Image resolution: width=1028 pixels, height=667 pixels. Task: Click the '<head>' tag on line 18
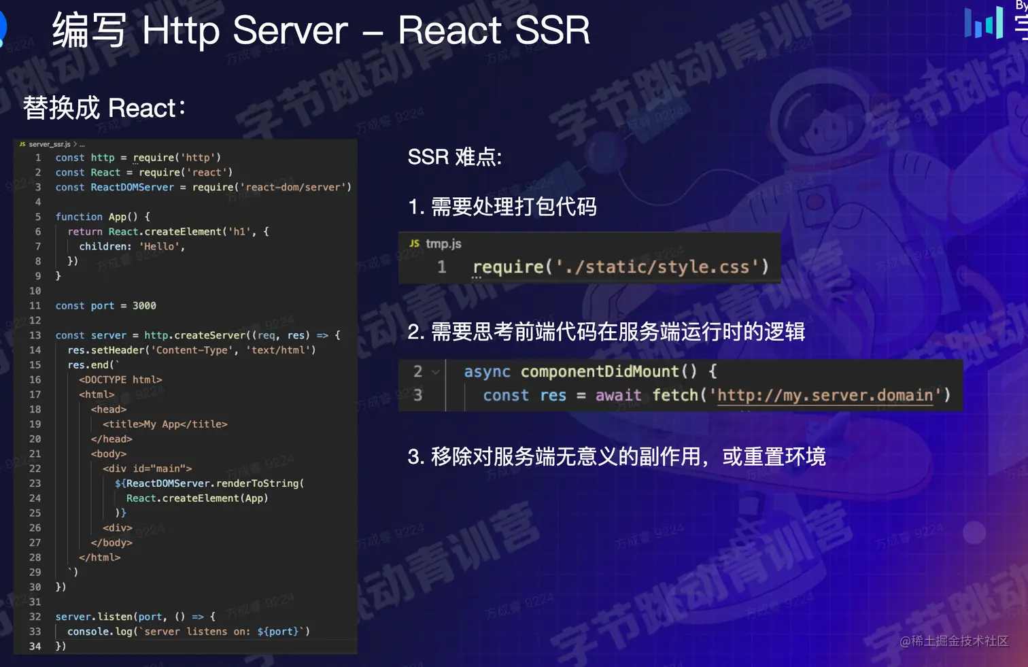(109, 409)
